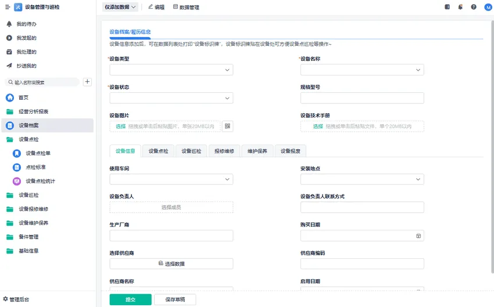
Task: Open 抄送我的 paper-plane icon
Action: (x=9, y=66)
